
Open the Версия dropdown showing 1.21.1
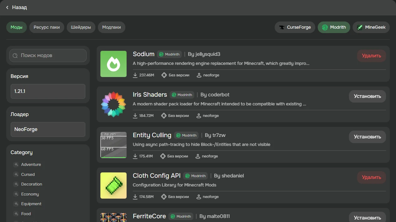coord(48,91)
